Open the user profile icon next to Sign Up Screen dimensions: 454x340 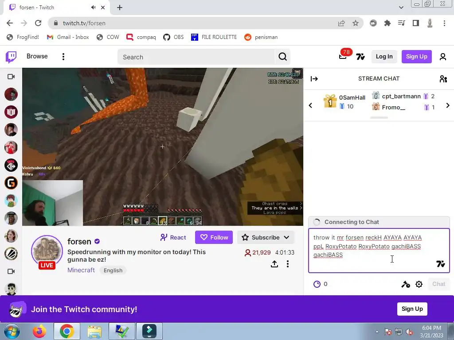[x=443, y=57]
